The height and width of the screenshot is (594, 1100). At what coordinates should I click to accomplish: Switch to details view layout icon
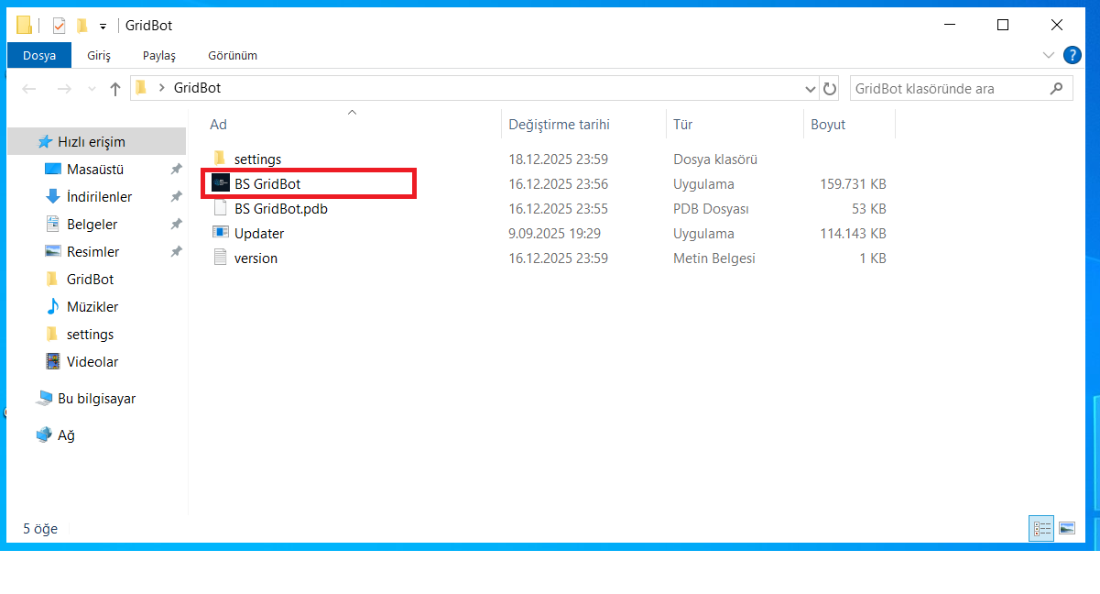pos(1041,528)
